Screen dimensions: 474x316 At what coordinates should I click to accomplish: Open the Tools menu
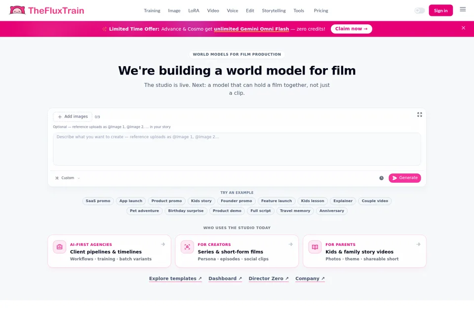299,10
